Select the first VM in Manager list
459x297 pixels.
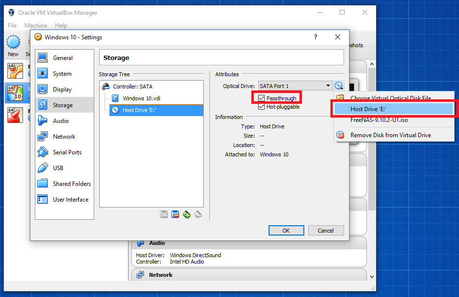15,71
